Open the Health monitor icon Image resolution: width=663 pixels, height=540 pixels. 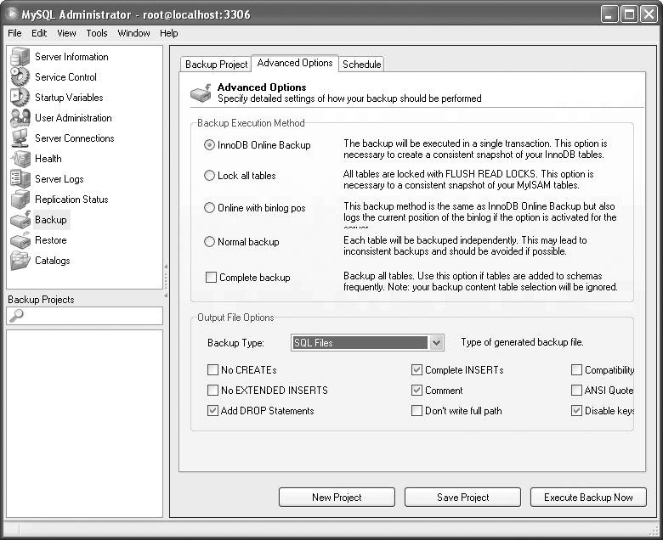click(20, 159)
